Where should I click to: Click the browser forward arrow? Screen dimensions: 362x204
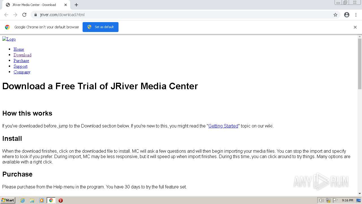pyautogui.click(x=15, y=15)
